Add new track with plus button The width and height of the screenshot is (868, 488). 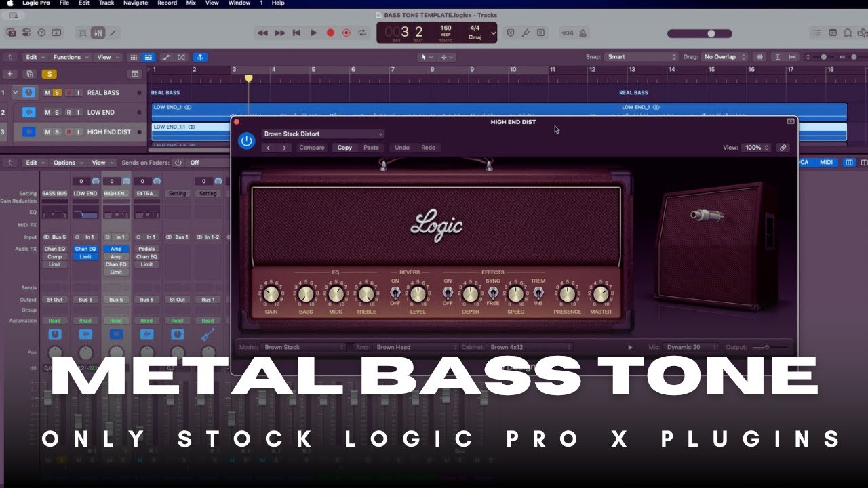pos(9,74)
